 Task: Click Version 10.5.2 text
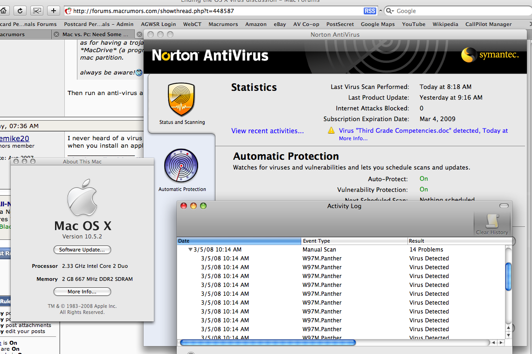82,236
